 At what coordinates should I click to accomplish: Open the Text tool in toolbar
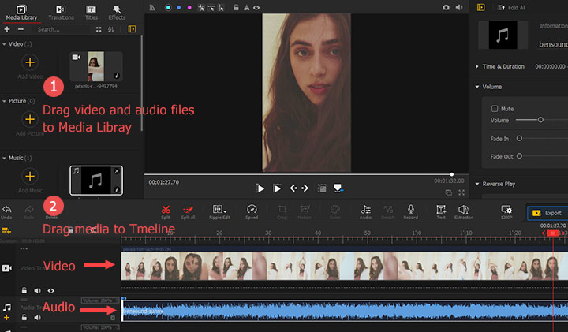point(441,209)
